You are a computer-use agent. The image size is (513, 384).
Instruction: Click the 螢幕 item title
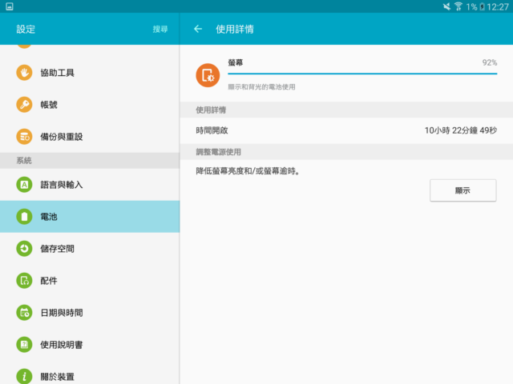tap(236, 62)
